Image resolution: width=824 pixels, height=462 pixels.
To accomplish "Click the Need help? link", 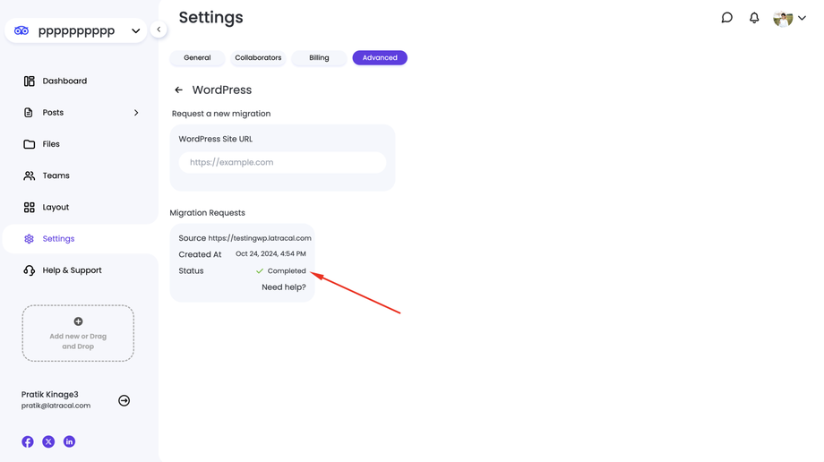I will point(283,287).
